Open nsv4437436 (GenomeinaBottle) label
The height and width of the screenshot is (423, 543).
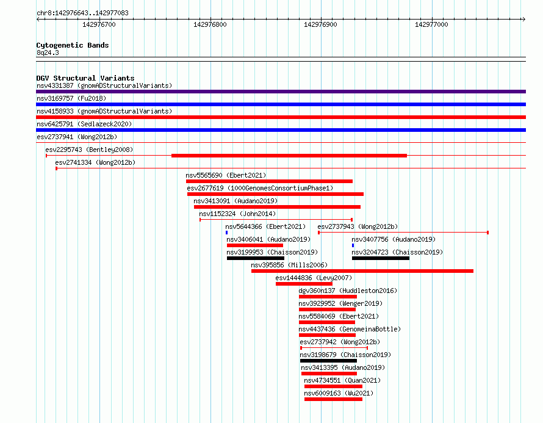pyautogui.click(x=350, y=329)
